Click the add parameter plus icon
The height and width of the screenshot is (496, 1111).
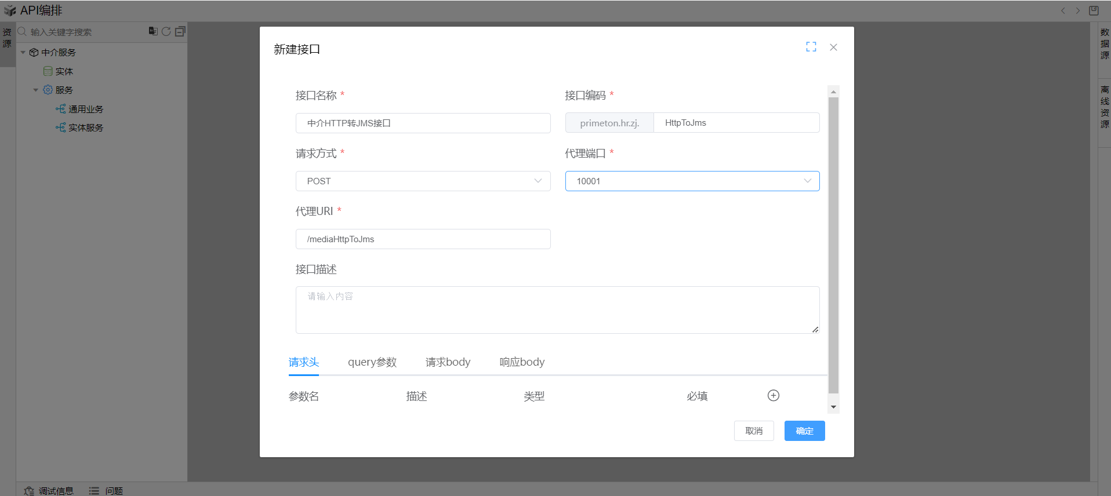click(x=773, y=395)
